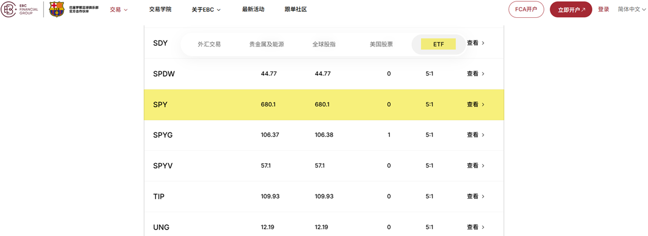
Task: Go to 跟单社区 page
Action: pyautogui.click(x=295, y=9)
